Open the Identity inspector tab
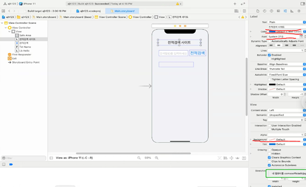Image resolution: width=306 pixels, height=187 pixels. pyautogui.click(x=278, y=11)
